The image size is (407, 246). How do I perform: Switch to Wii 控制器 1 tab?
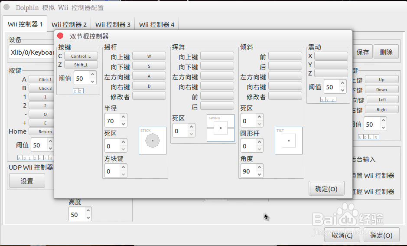(x=25, y=24)
